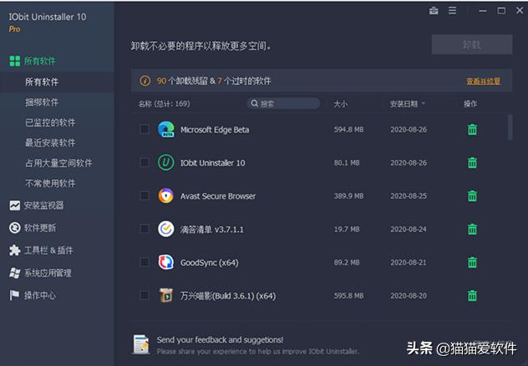This screenshot has height=366, width=528.
Task: Click the Microsoft Edge Beta app icon
Action: [166, 129]
